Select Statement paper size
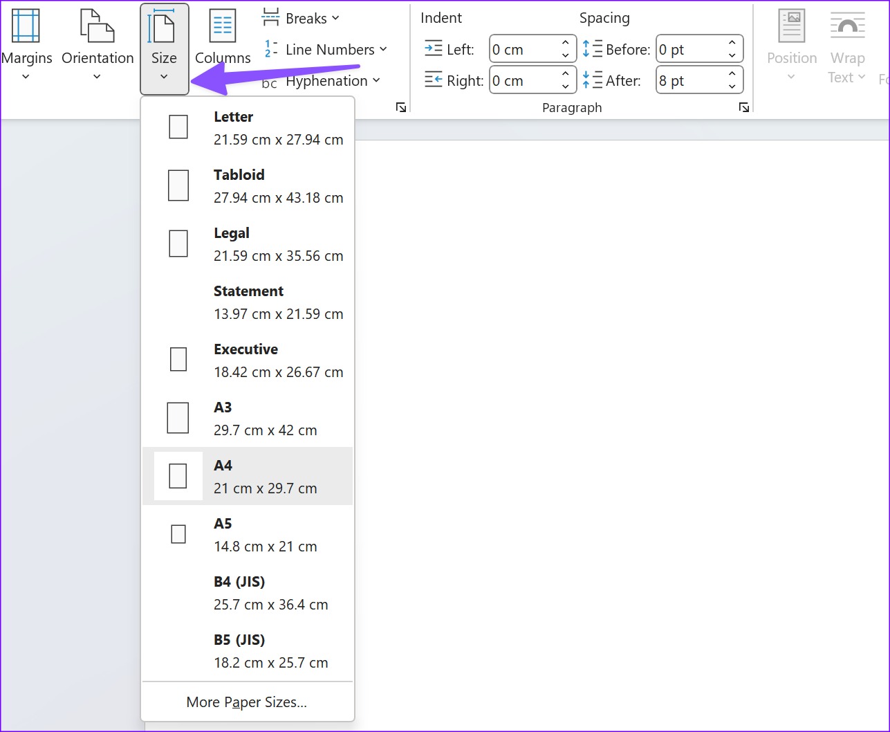This screenshot has width=890, height=732. click(x=248, y=302)
